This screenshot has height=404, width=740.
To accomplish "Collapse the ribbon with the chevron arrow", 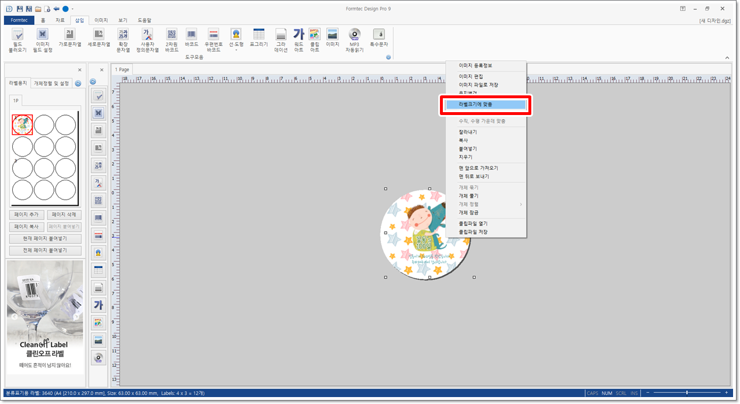I will coord(728,57).
